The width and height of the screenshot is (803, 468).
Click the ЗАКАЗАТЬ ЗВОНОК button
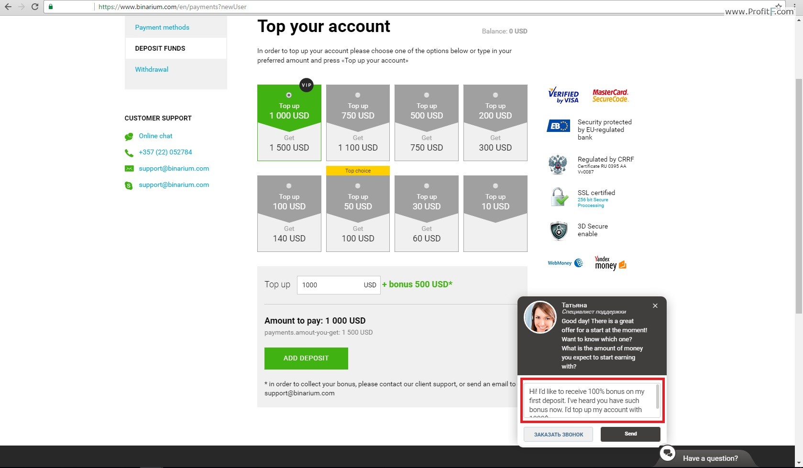pos(559,435)
